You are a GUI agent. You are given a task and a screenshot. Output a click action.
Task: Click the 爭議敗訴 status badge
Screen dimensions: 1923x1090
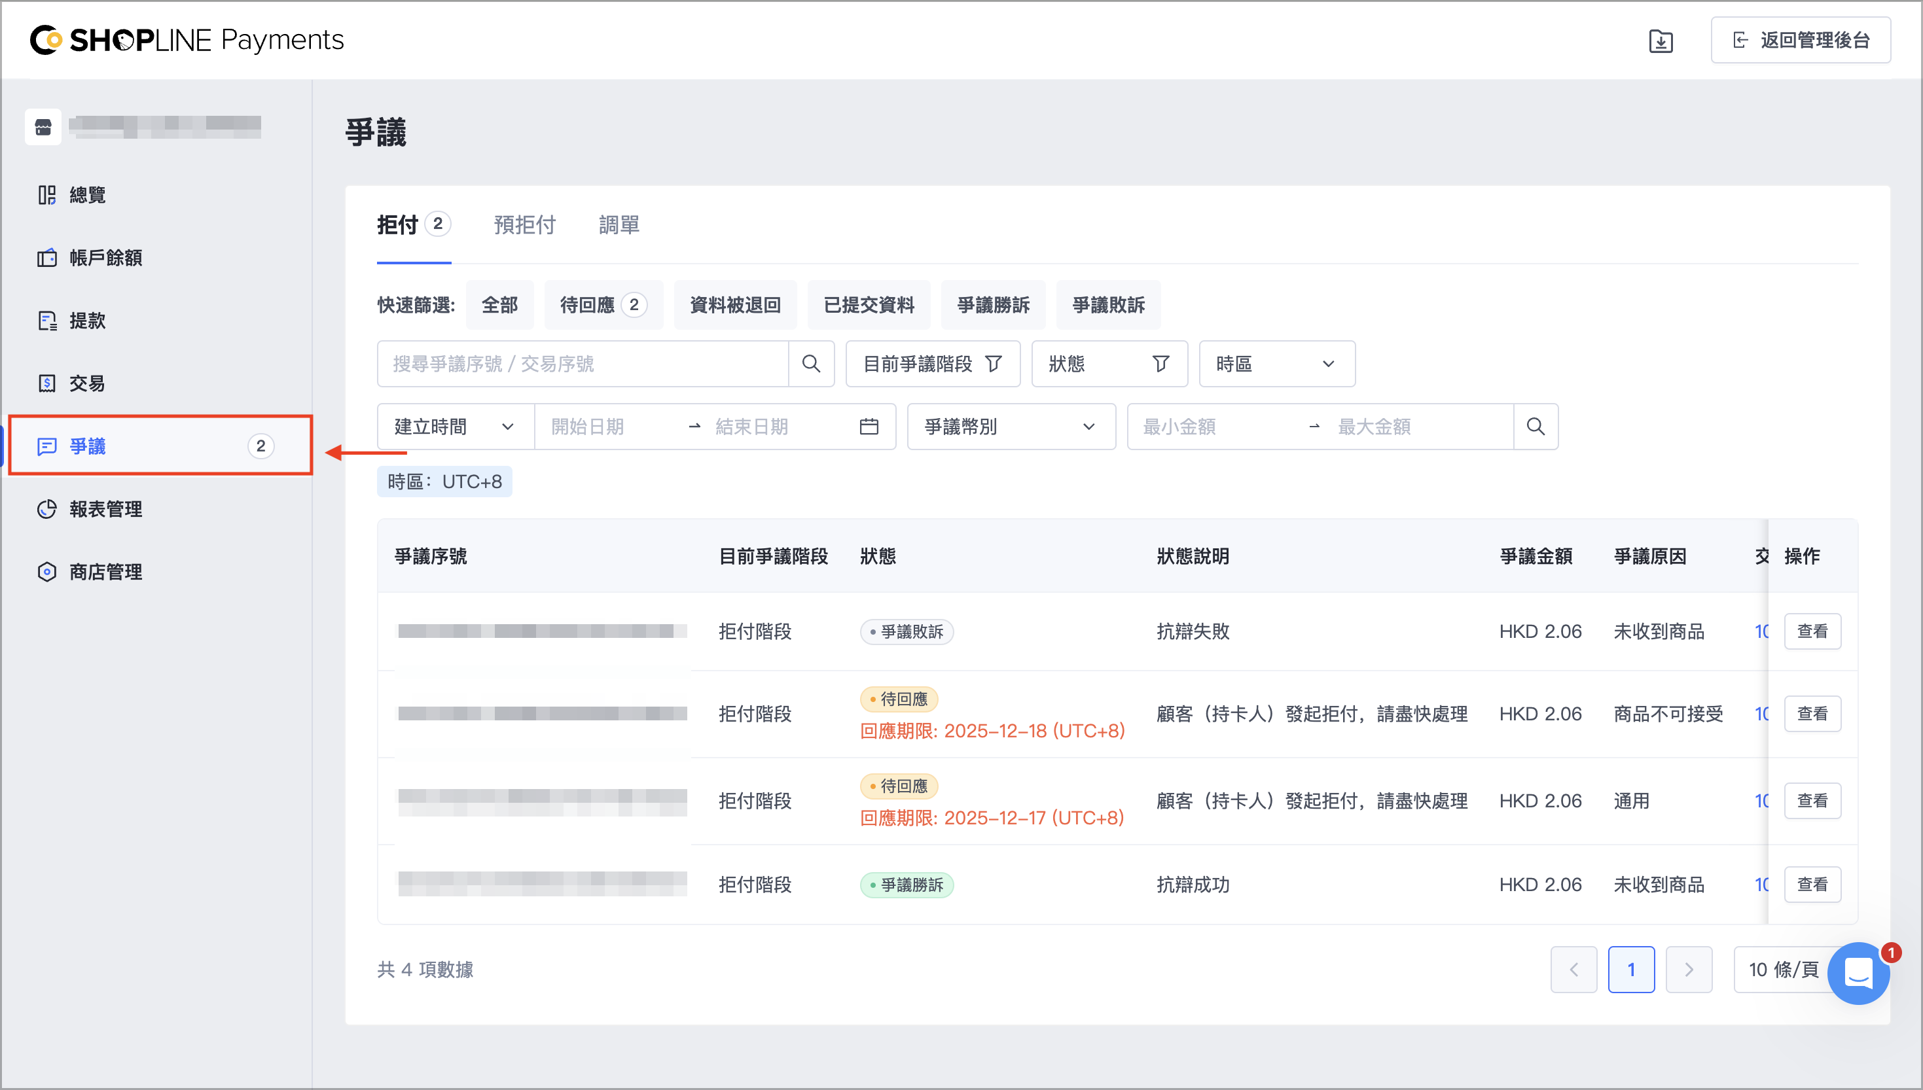[906, 631]
